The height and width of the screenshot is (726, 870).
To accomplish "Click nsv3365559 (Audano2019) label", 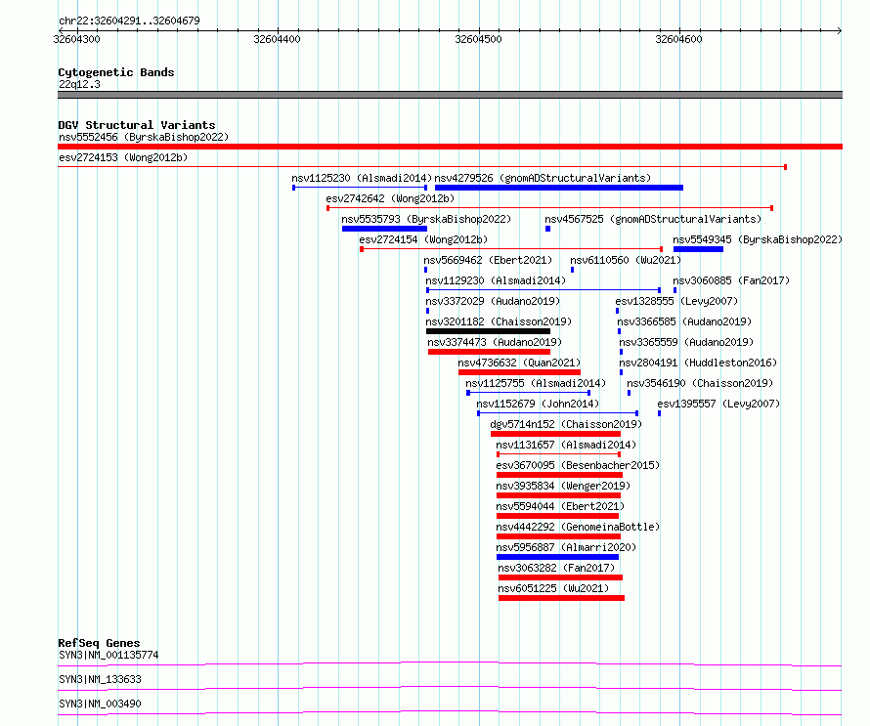I will 686,342.
